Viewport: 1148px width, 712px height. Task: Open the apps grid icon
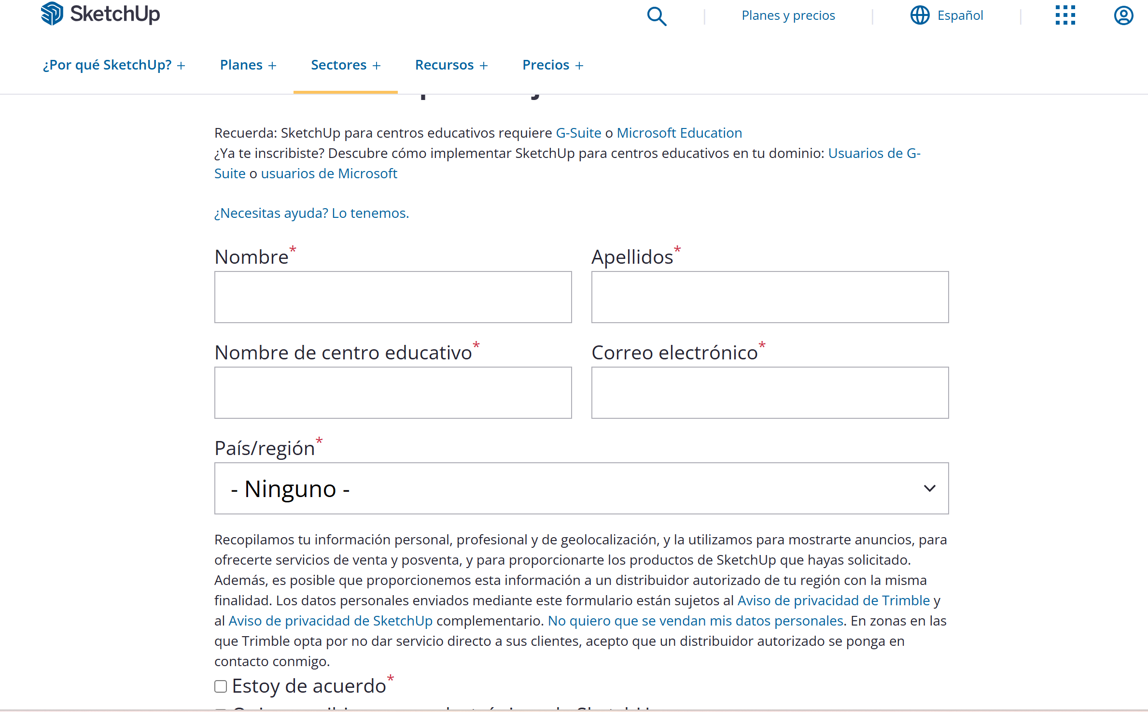click(1065, 15)
